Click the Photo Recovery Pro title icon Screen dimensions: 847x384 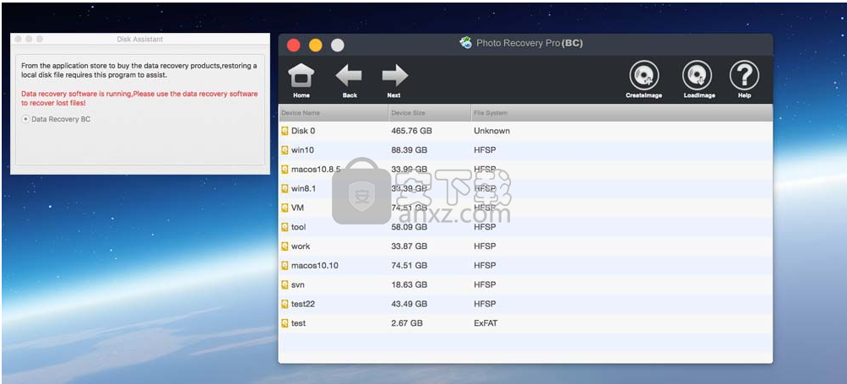coord(465,43)
